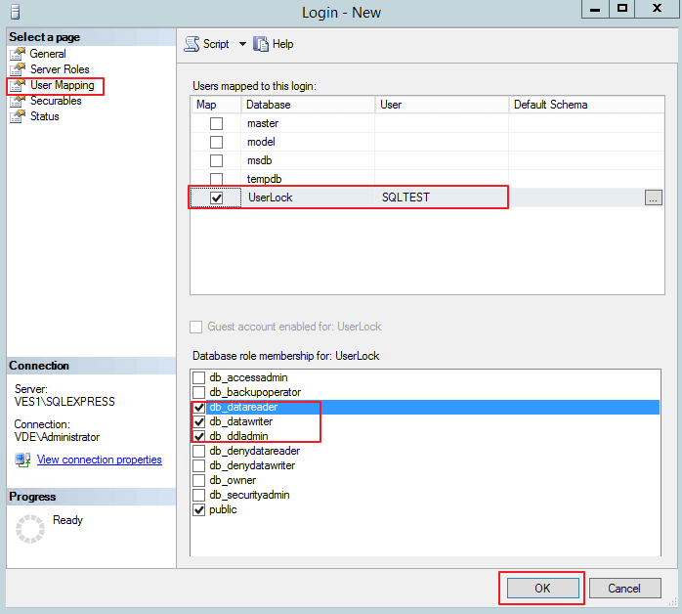Check the msdb database map box
The image size is (682, 614).
click(216, 160)
